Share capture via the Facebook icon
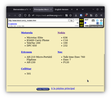This screenshot has height=98, width=111. 98,23
